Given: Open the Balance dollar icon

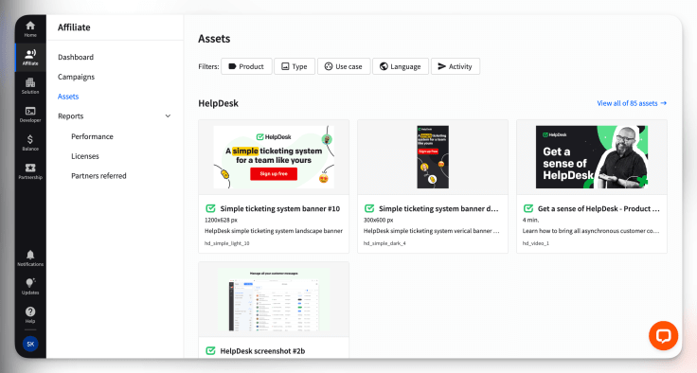Looking at the screenshot, I should click(x=30, y=143).
